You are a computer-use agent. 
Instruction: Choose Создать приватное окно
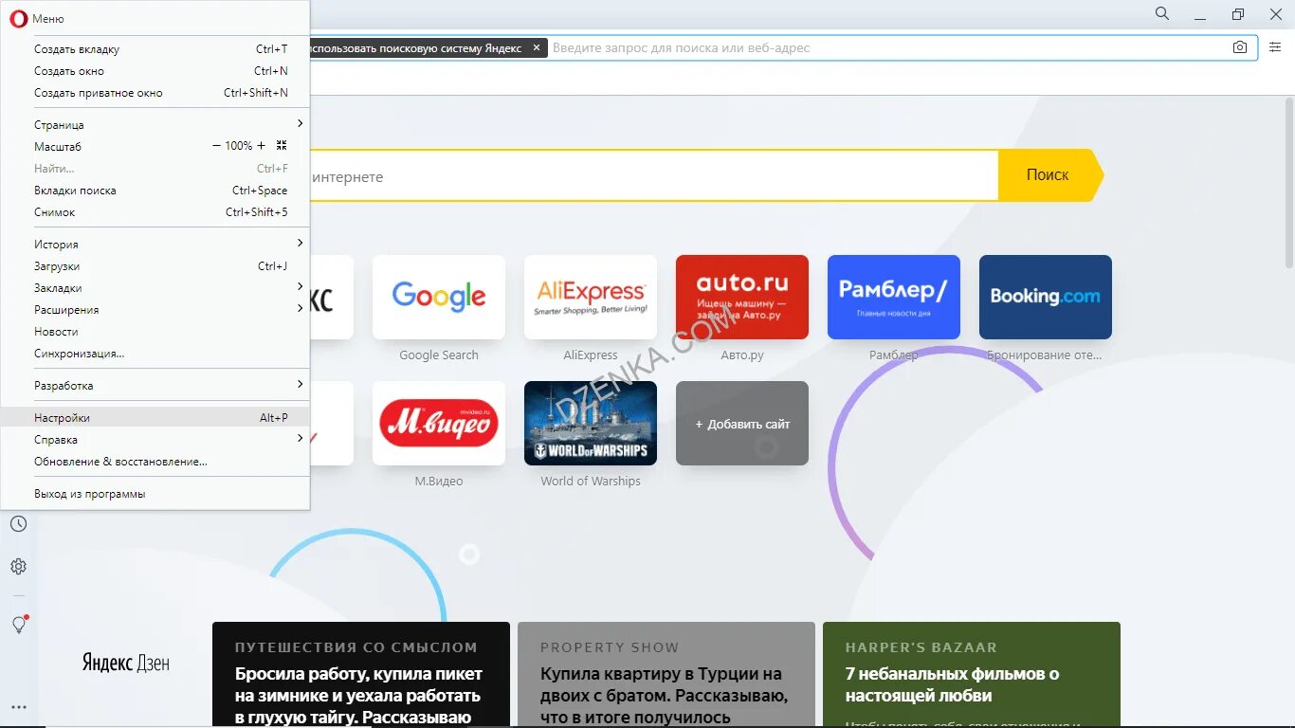point(155,93)
